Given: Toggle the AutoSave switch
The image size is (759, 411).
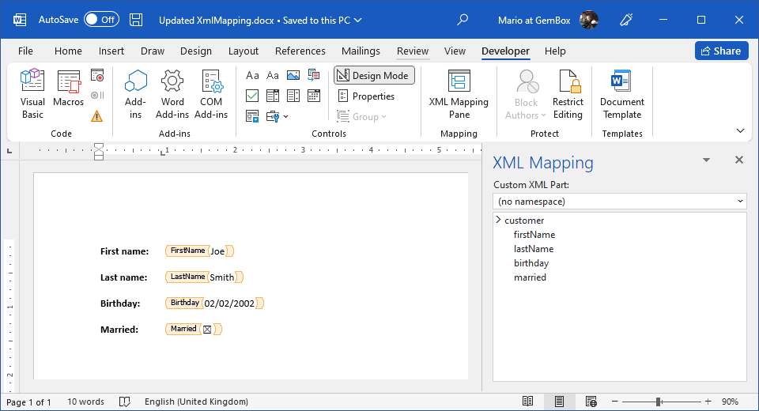Looking at the screenshot, I should [101, 20].
